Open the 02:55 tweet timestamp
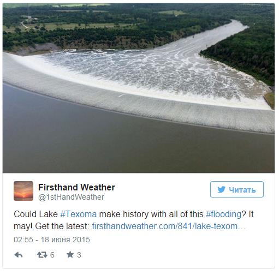 [x=23, y=240]
